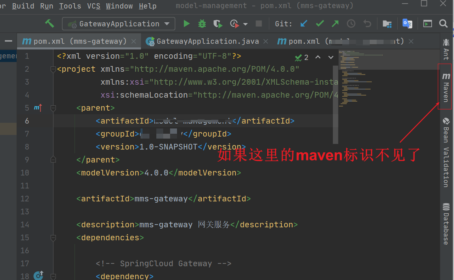Viewport: 454px width, 280px height.
Task: Collapse the parent tag fold on line 5
Action: 53,108
